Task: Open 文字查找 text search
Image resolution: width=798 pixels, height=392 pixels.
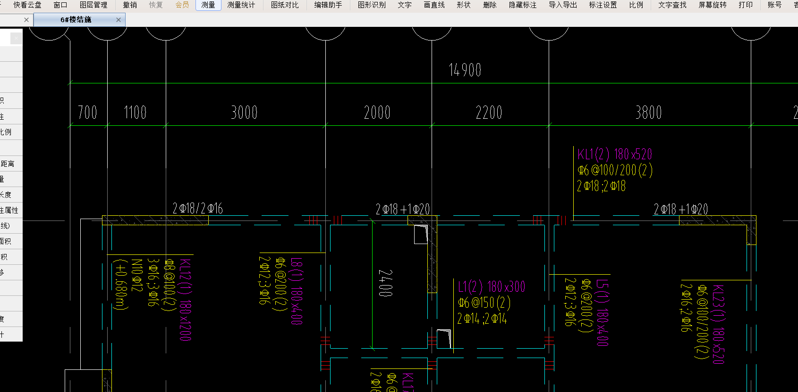Action: (x=672, y=5)
